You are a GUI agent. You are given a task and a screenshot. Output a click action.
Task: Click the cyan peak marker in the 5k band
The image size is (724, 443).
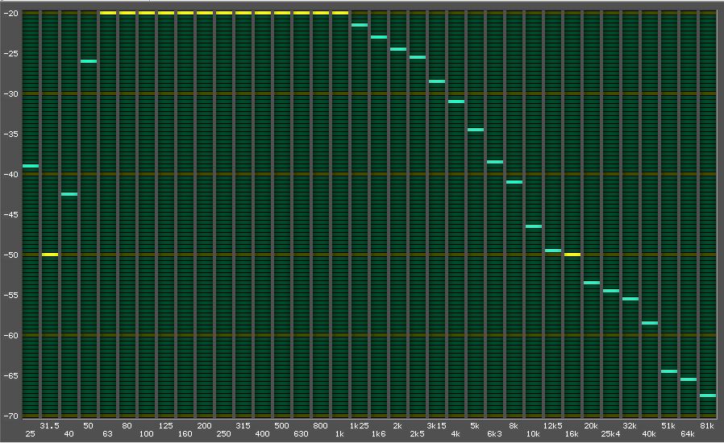[x=476, y=130]
